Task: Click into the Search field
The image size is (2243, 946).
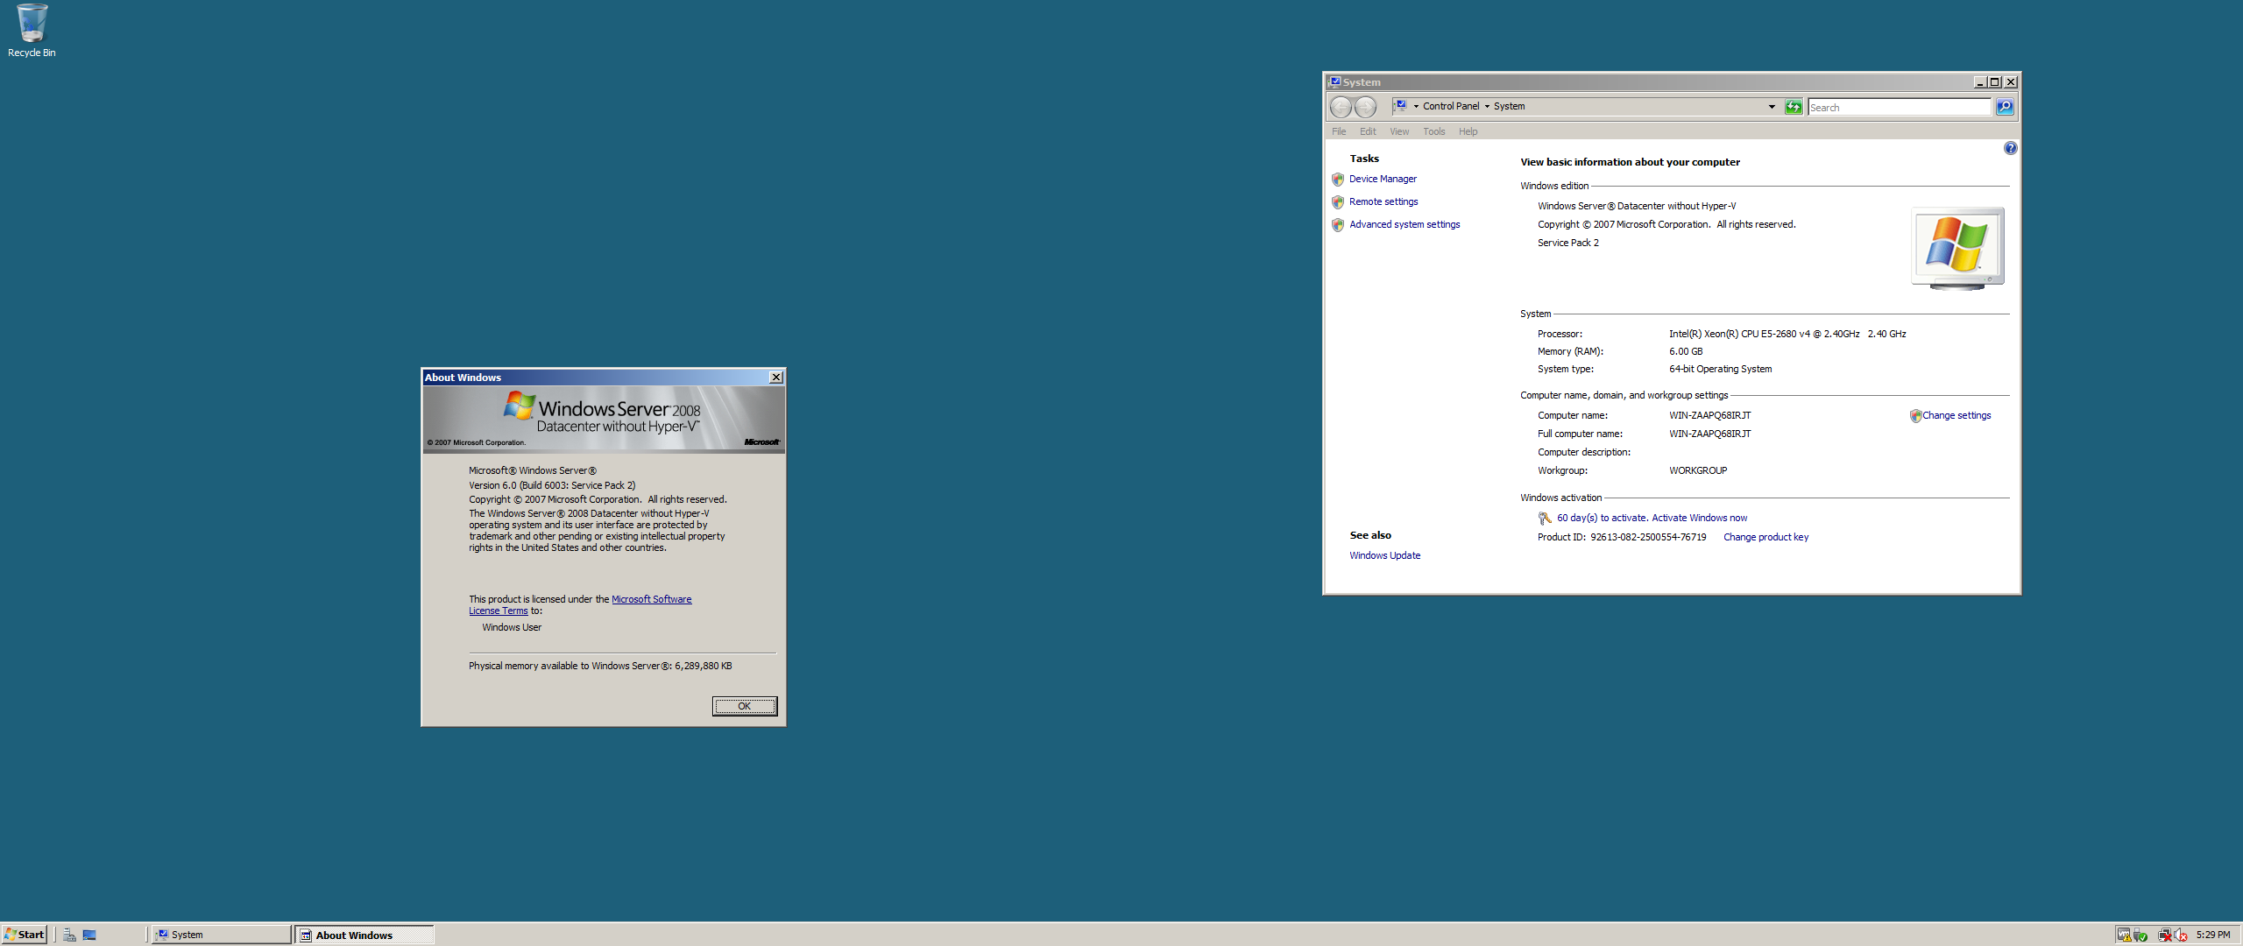Action: click(1900, 107)
